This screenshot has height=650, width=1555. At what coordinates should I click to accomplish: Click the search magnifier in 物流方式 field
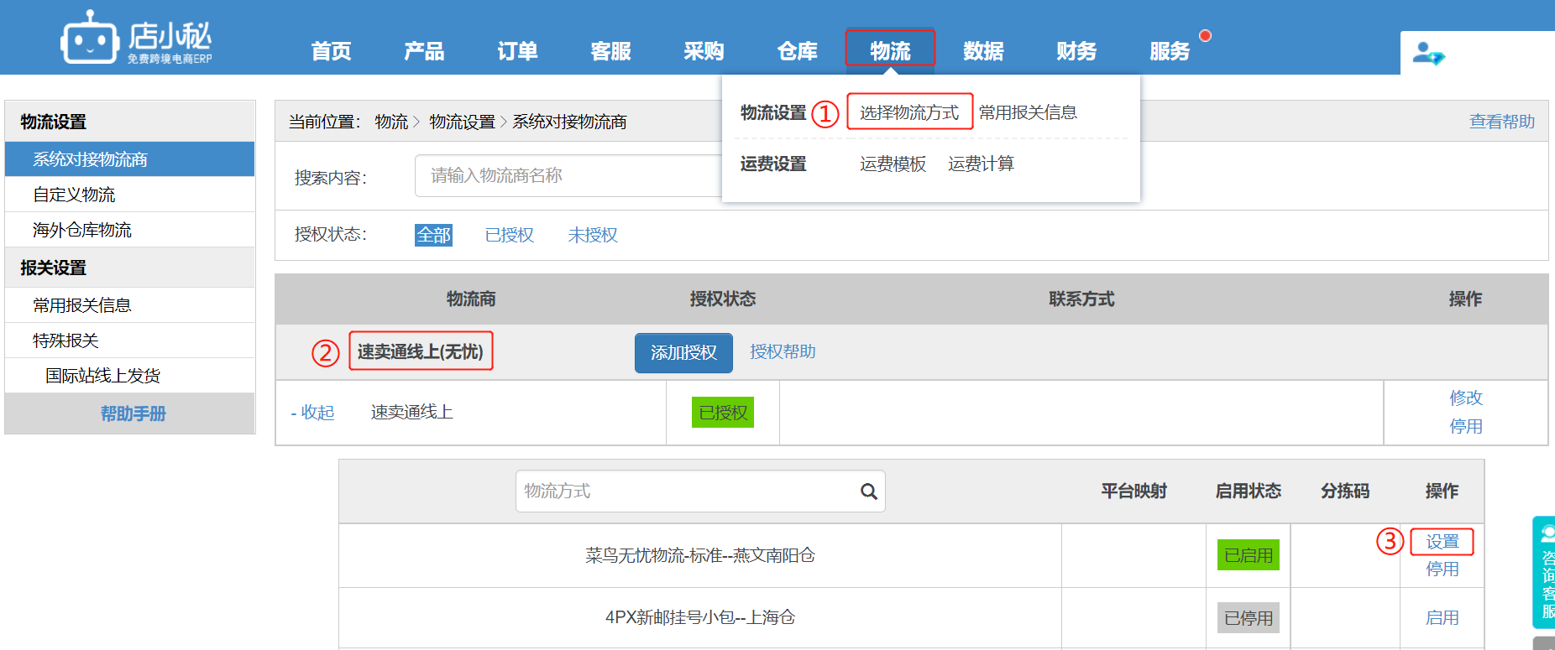(868, 491)
